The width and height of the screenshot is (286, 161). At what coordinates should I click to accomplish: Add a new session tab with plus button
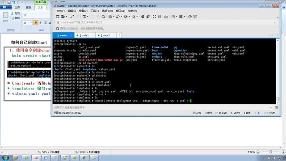[x=119, y=35]
